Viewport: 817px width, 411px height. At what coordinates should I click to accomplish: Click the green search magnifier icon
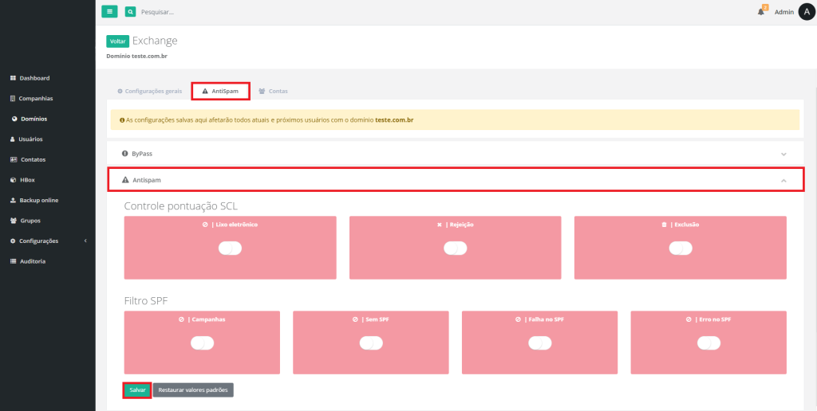tap(130, 11)
